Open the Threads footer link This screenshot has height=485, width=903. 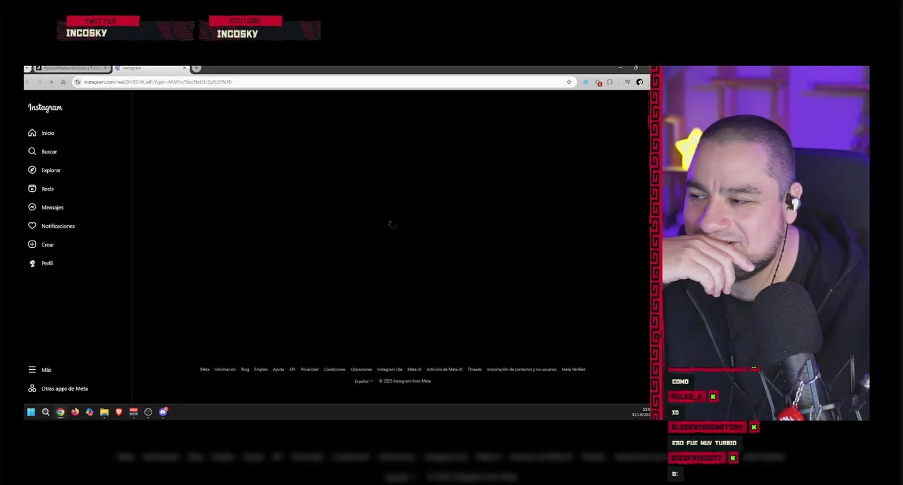[475, 370]
